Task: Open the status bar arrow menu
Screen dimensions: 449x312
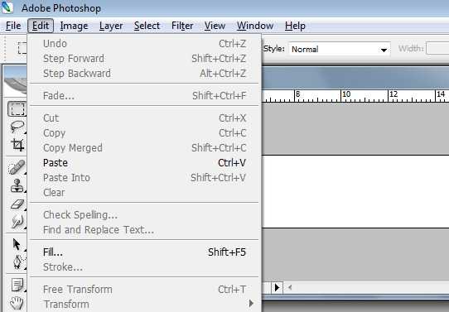Action: (x=277, y=287)
